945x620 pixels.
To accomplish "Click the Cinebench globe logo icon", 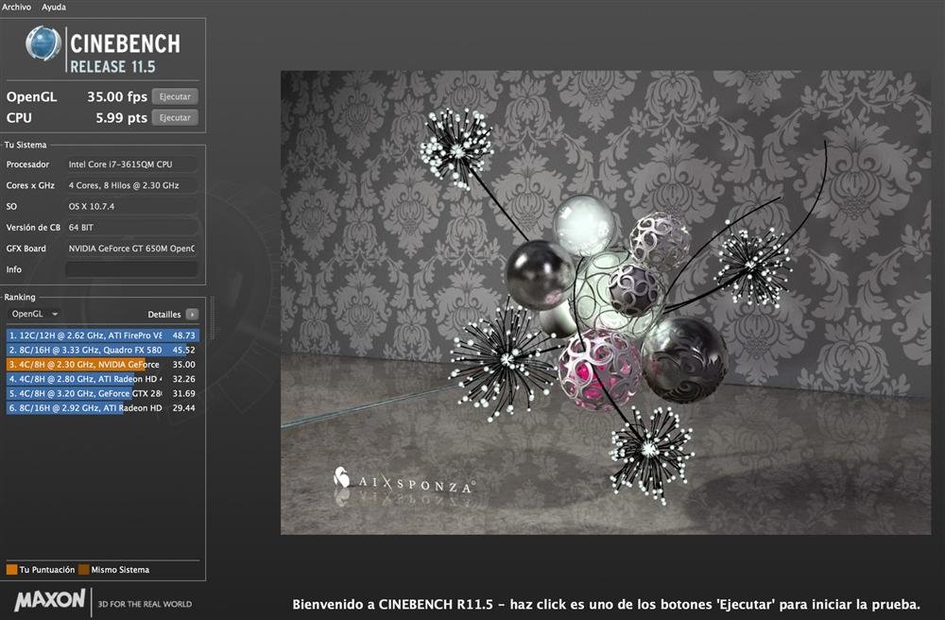I will pyautogui.click(x=43, y=43).
